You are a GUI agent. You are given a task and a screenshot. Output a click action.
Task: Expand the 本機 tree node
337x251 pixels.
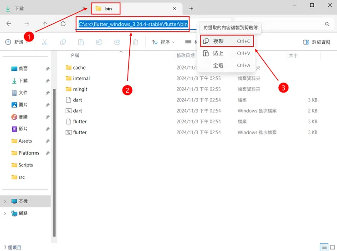[5, 201]
